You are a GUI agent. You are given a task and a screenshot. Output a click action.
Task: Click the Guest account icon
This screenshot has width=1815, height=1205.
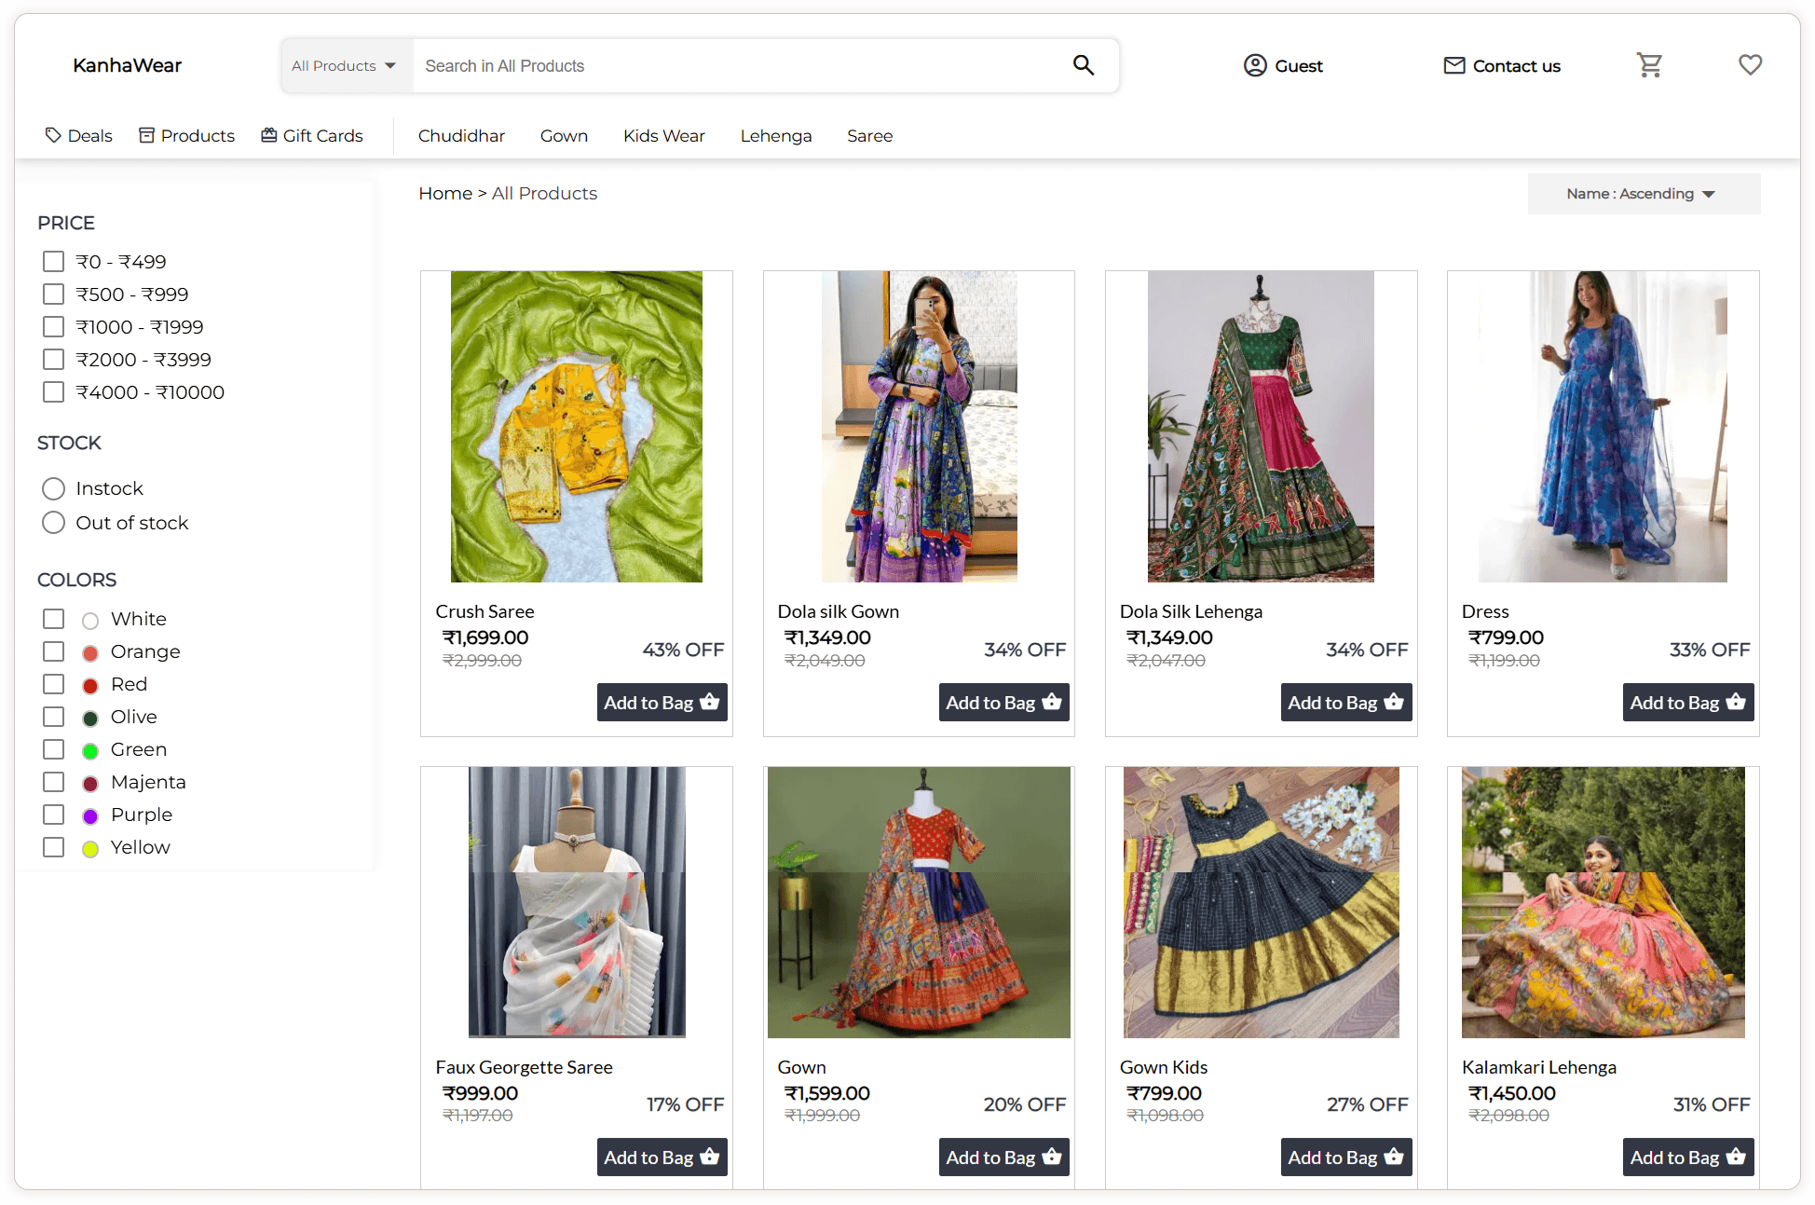pyautogui.click(x=1255, y=65)
